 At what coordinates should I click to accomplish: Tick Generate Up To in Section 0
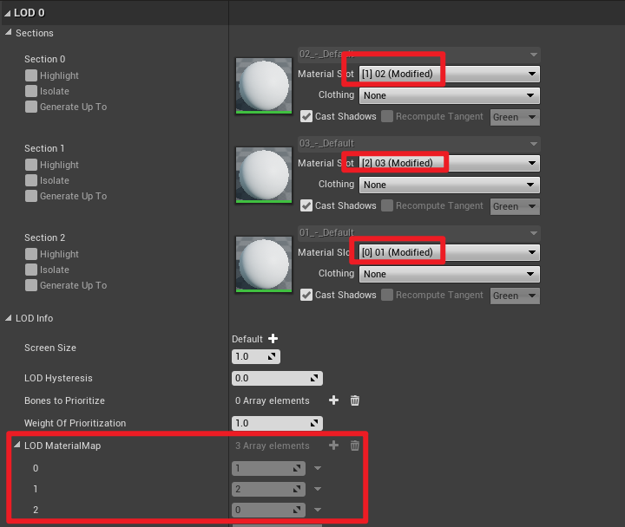click(31, 107)
